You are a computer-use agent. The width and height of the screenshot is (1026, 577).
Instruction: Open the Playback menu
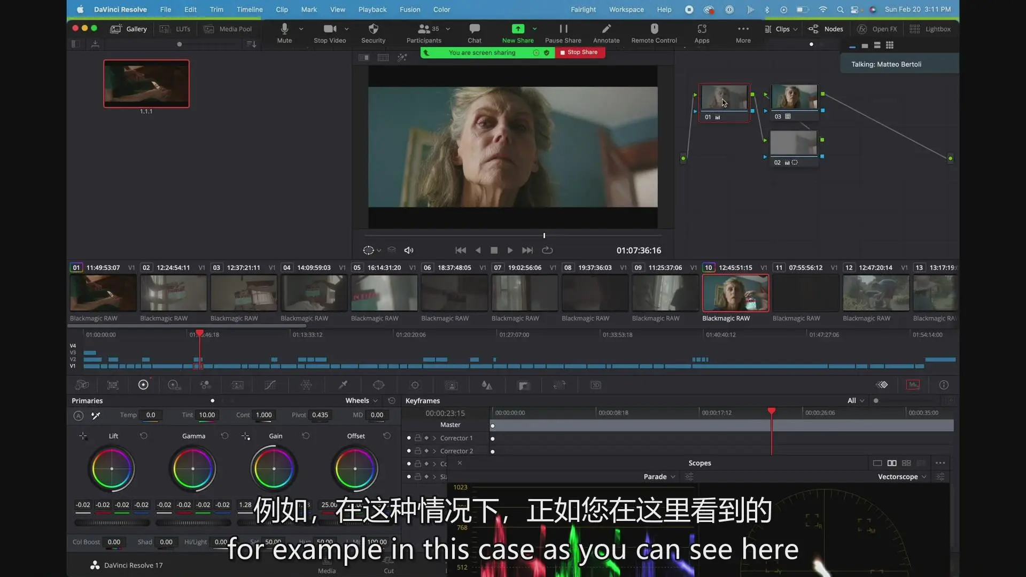372,9
